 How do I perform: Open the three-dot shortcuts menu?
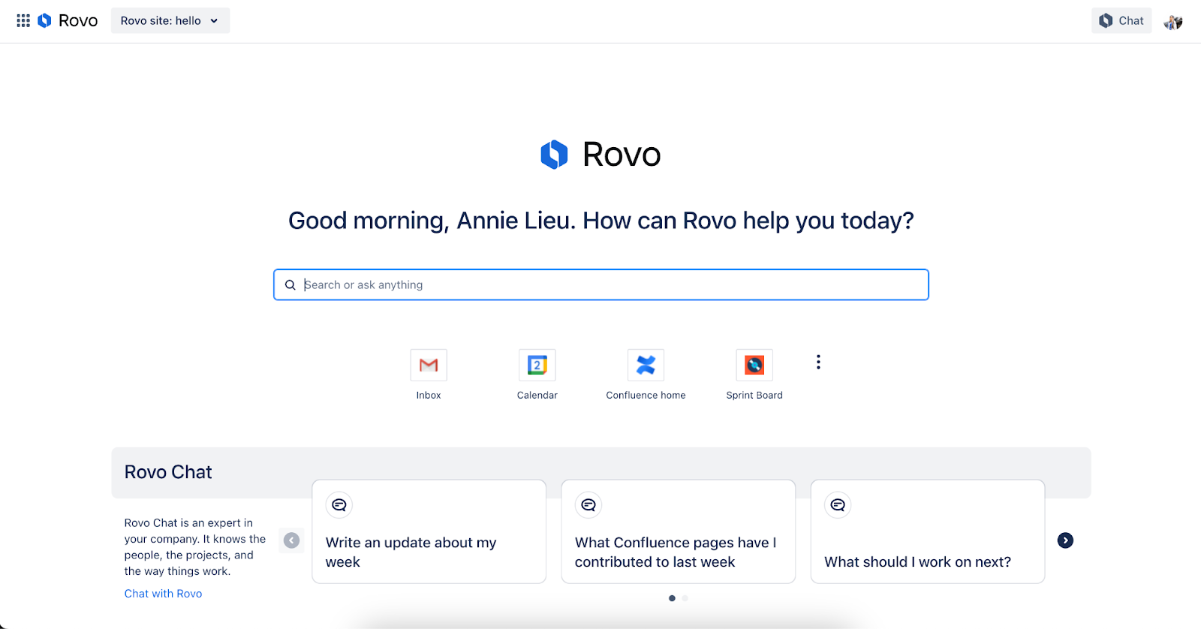(818, 362)
